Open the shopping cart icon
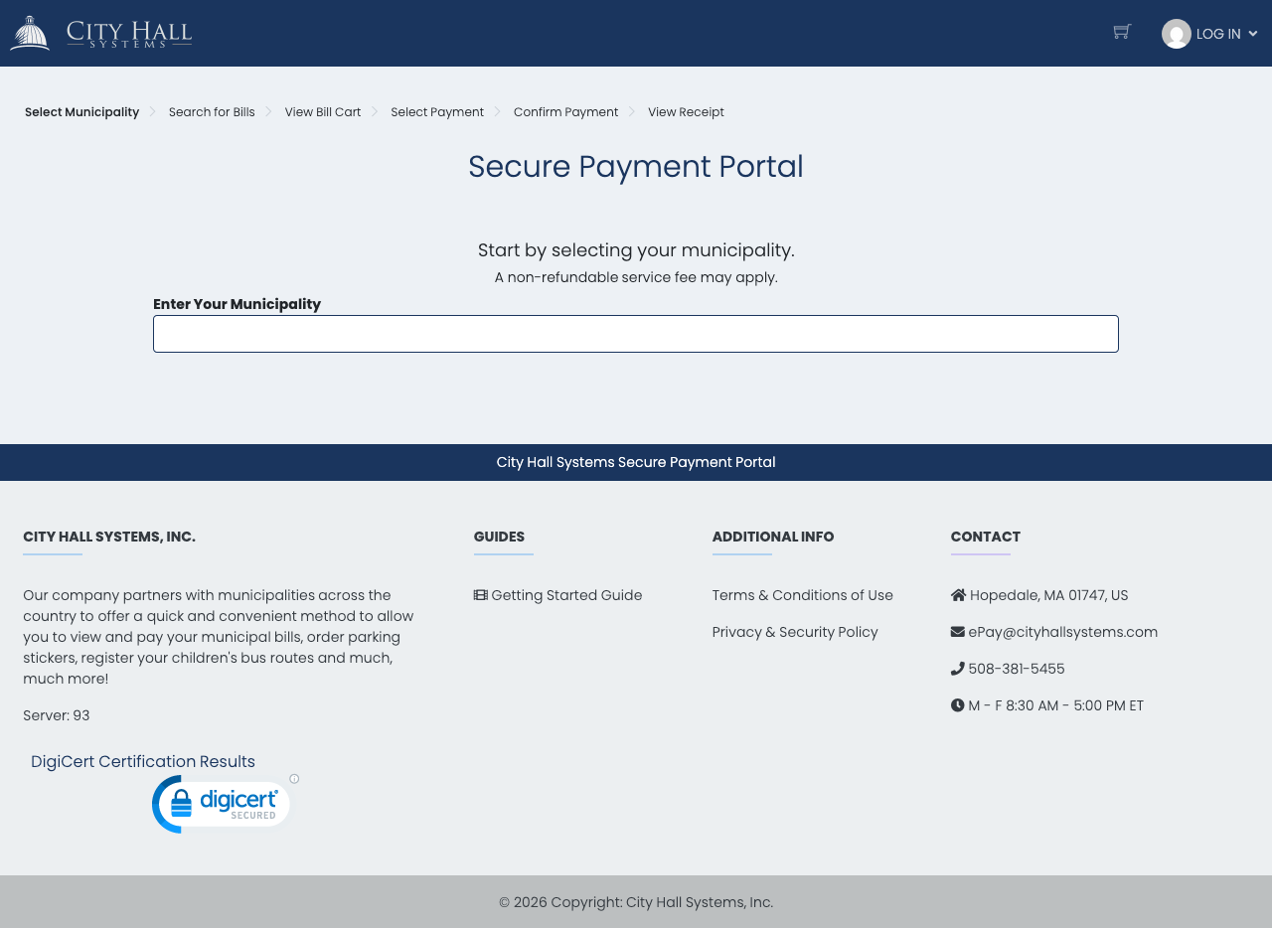This screenshot has height=928, width=1272. tap(1122, 32)
